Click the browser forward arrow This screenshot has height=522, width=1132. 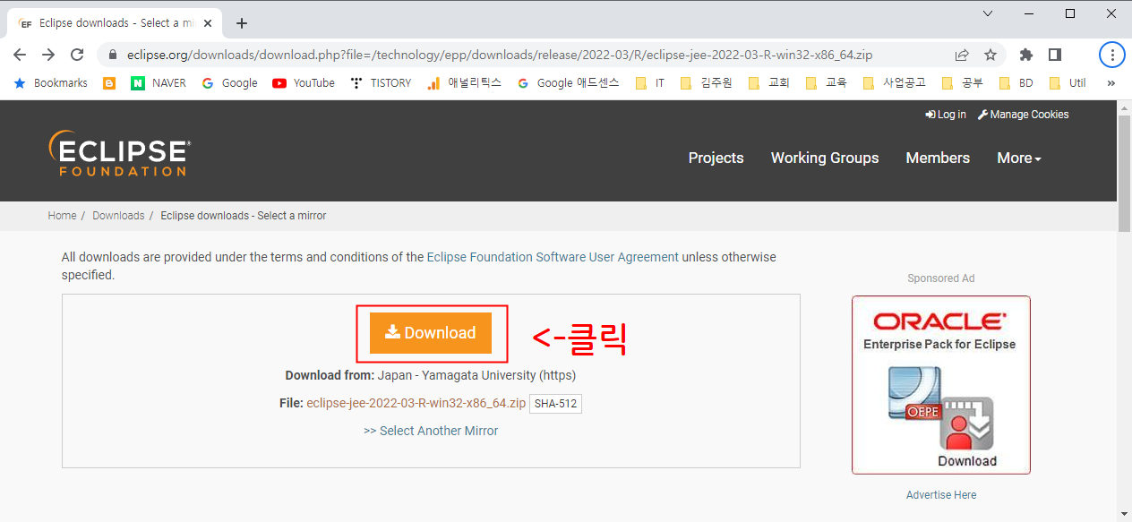[x=48, y=55]
